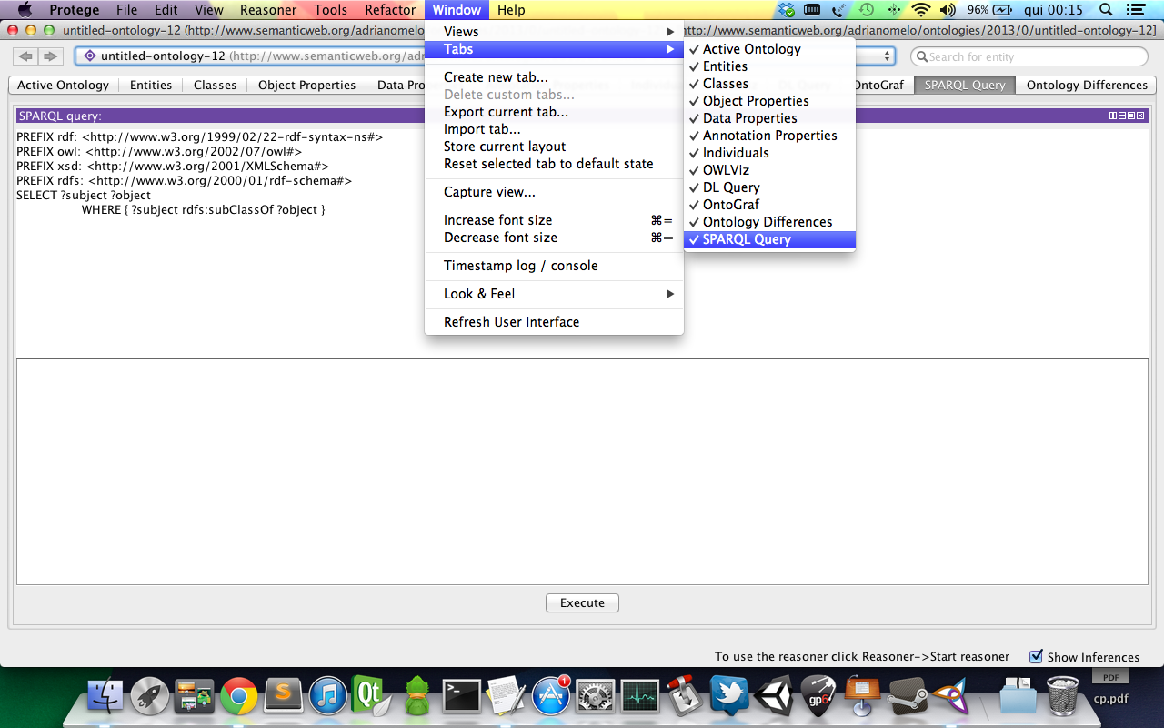Open Sublime Text from the dock
The image size is (1164, 728).
click(284, 697)
